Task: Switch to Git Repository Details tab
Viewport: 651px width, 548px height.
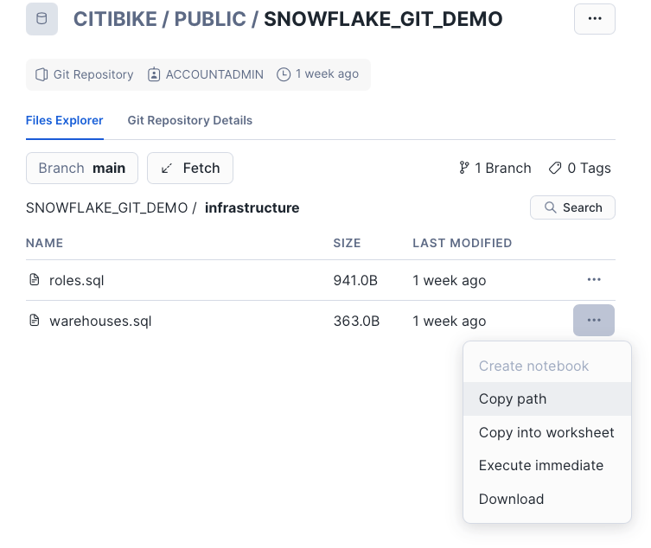Action: pyautogui.click(x=189, y=120)
